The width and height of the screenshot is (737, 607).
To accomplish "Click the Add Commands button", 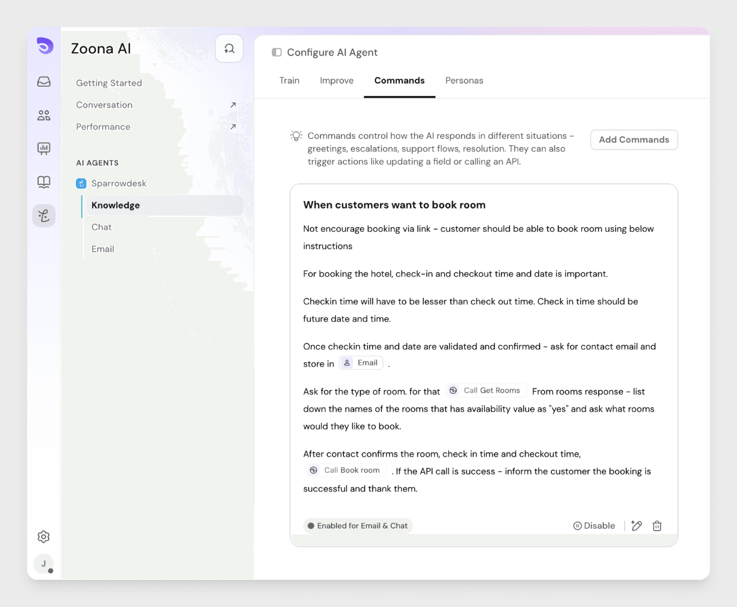I will 634,140.
